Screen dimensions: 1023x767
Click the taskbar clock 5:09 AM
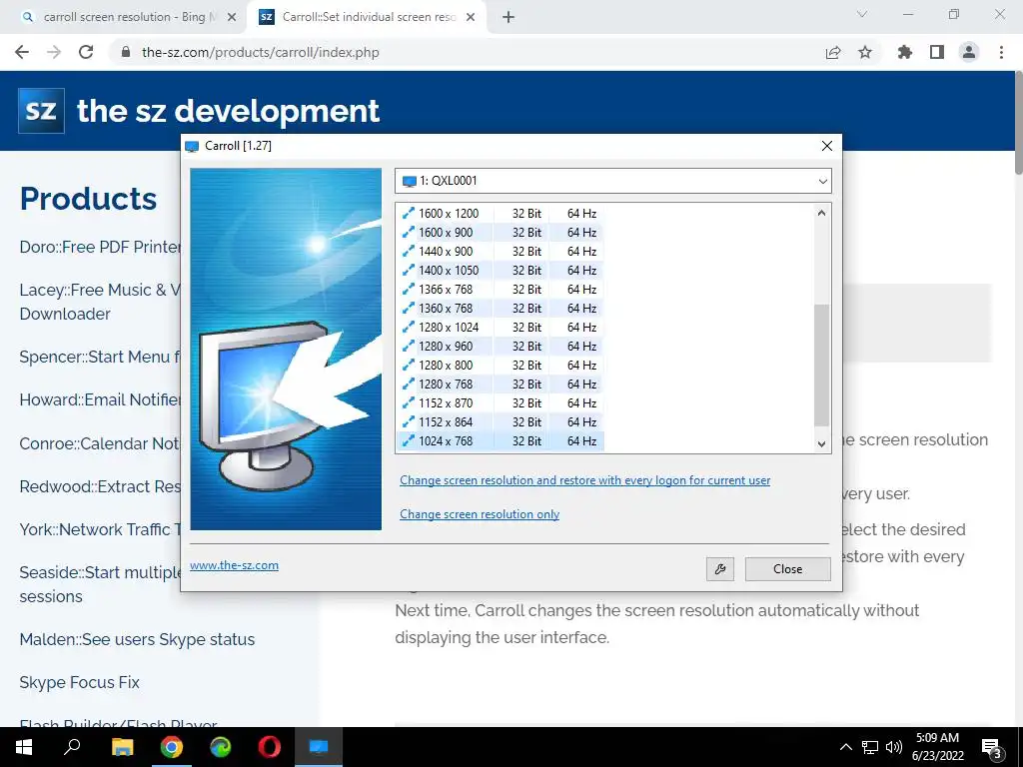tap(937, 738)
